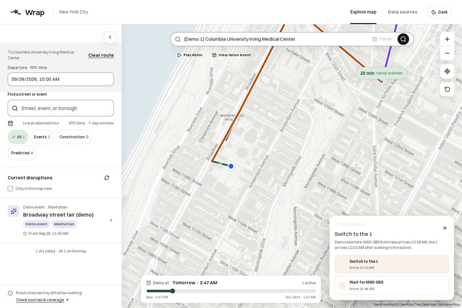Click the calendar icon beside Live at selected hour
This screenshot has height=308, width=462.
coord(10,123)
